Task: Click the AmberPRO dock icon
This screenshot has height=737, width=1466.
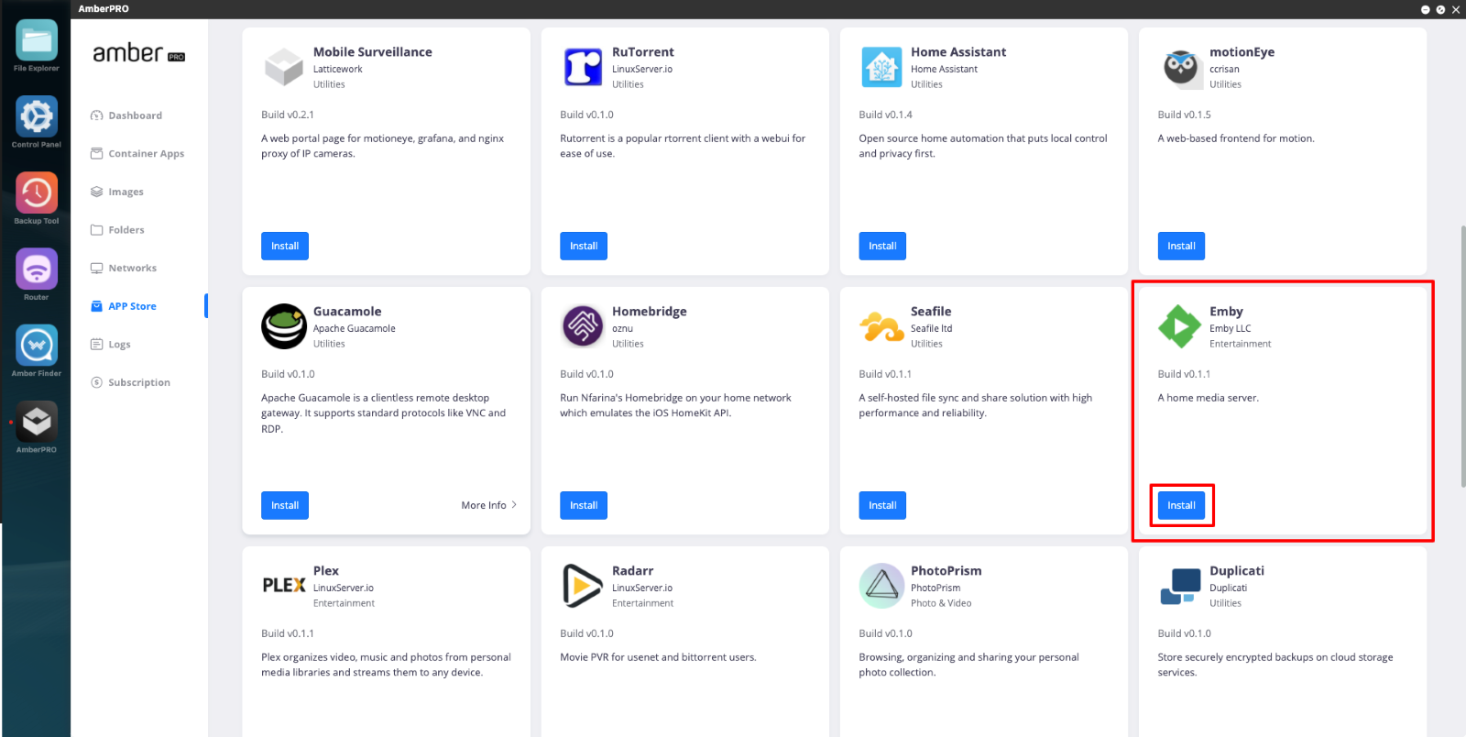Action: click(x=37, y=422)
